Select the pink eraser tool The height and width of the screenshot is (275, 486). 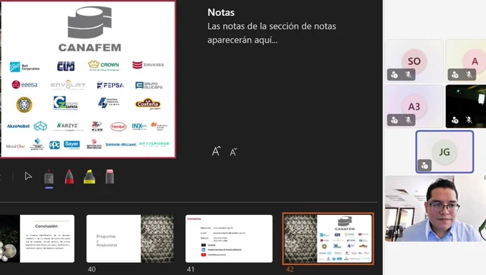click(110, 176)
